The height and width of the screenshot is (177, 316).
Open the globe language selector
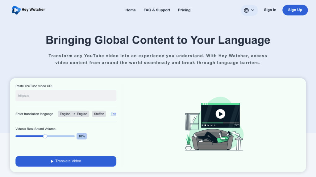pyautogui.click(x=249, y=10)
